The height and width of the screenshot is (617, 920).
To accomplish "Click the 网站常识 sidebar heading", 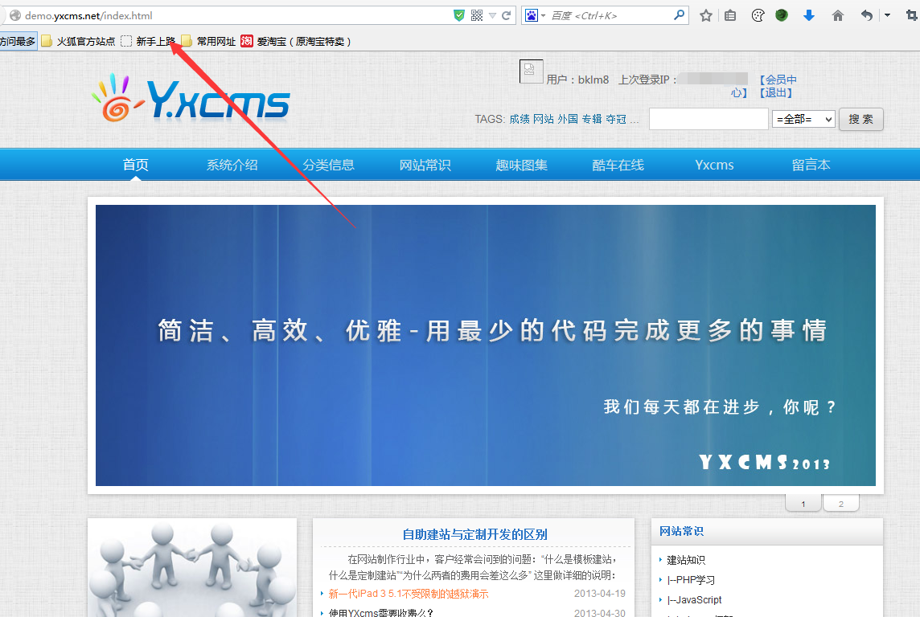I will (x=681, y=531).
